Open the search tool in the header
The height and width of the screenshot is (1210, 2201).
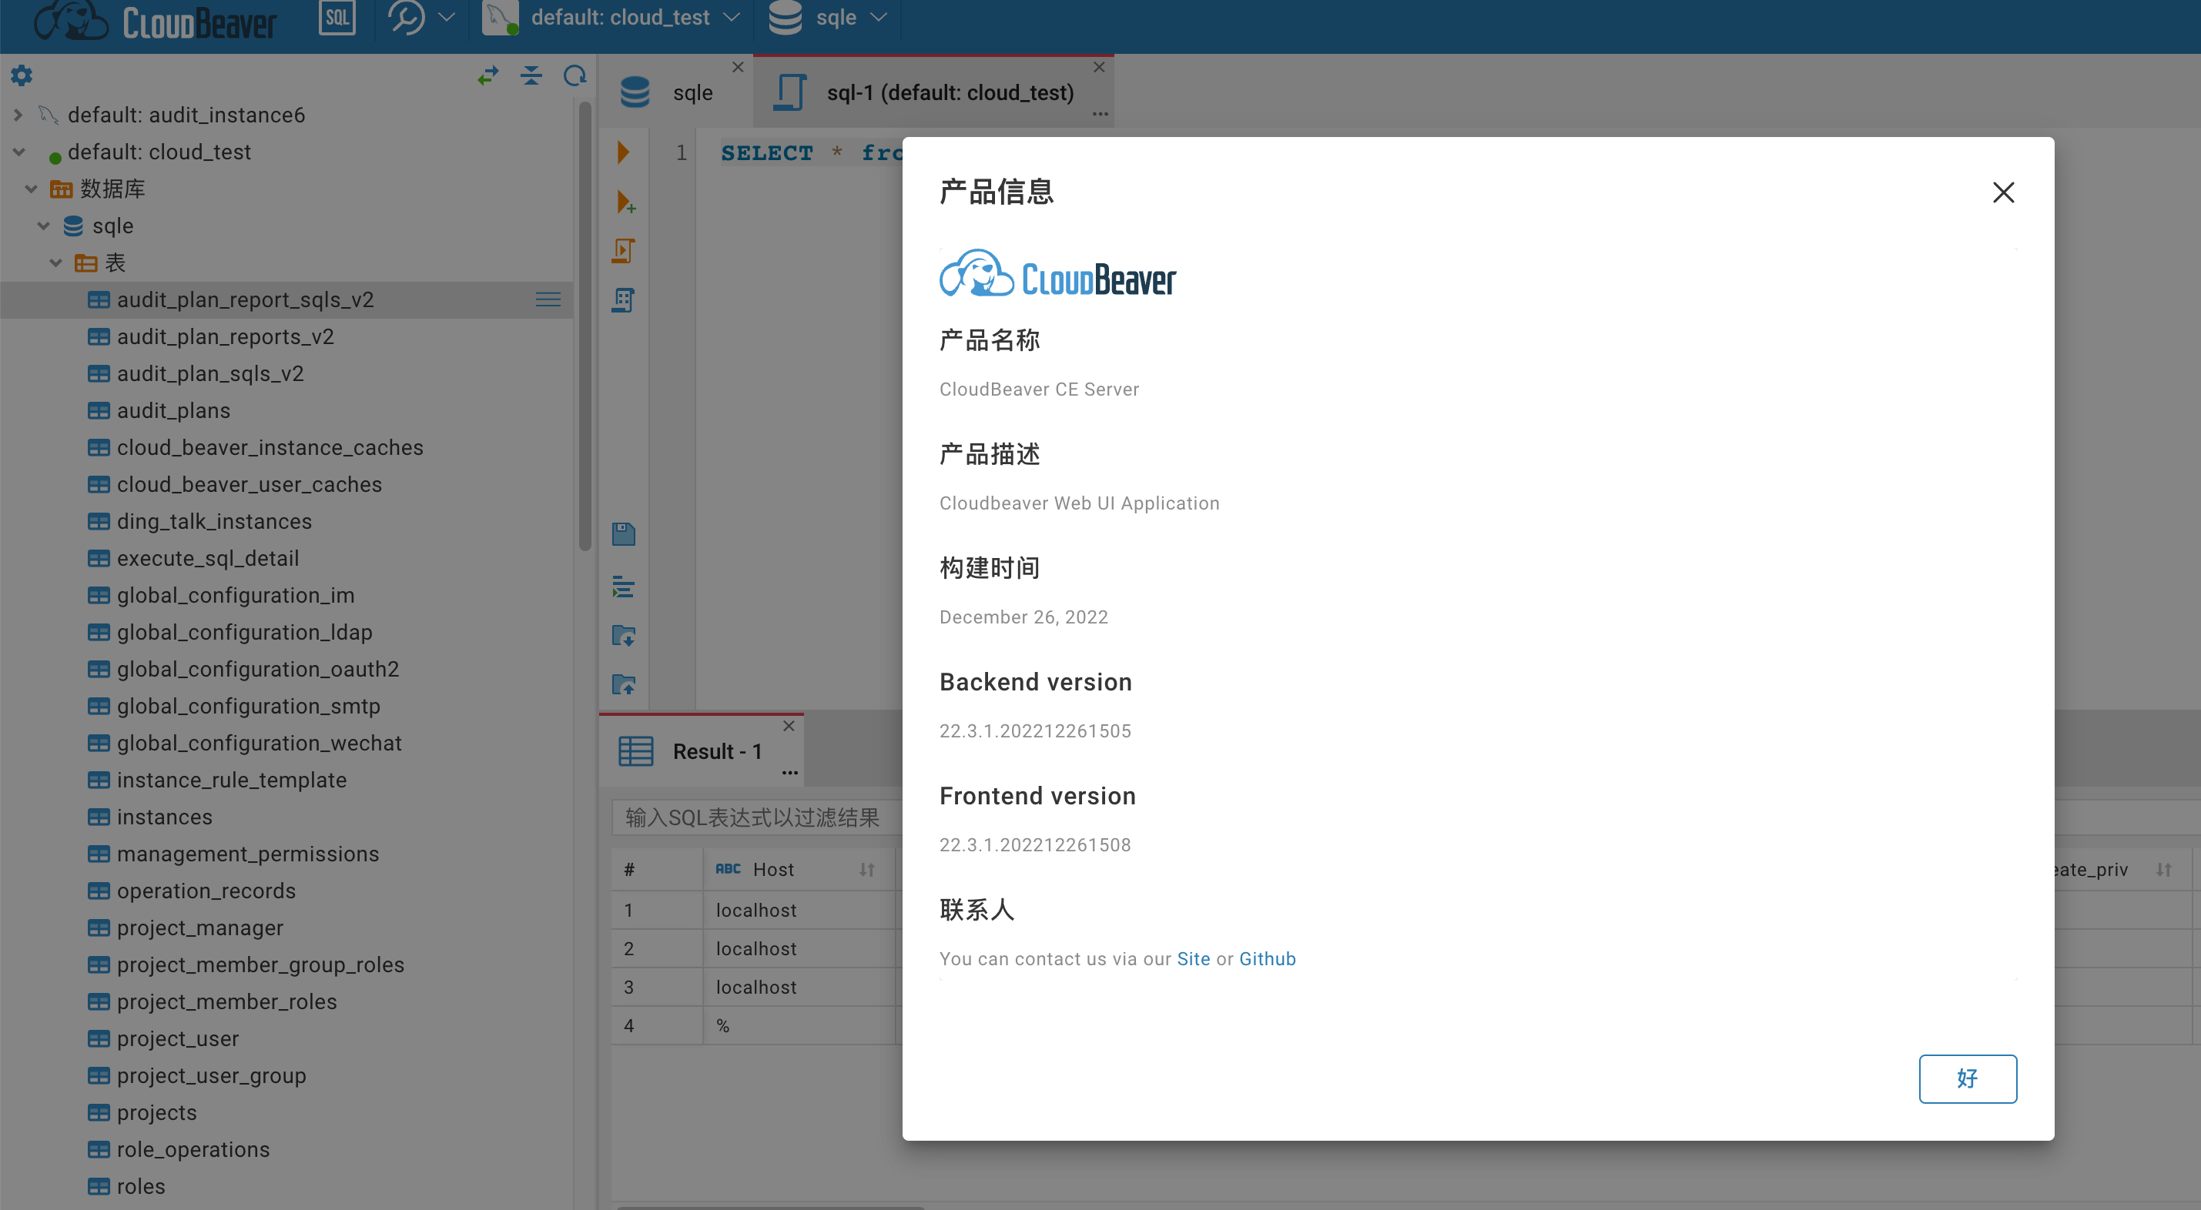[407, 17]
